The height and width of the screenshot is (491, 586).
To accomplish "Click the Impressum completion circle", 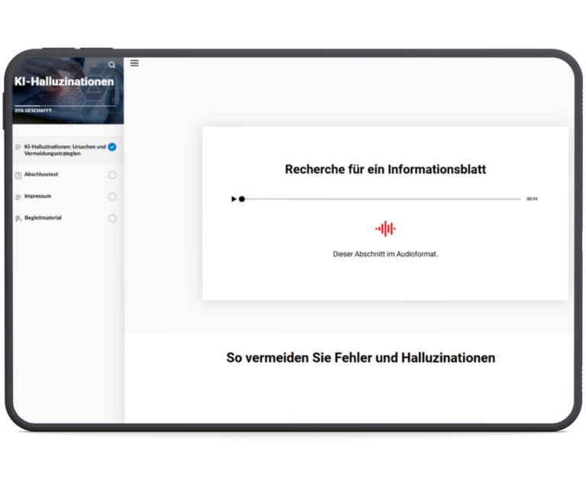I will click(112, 197).
